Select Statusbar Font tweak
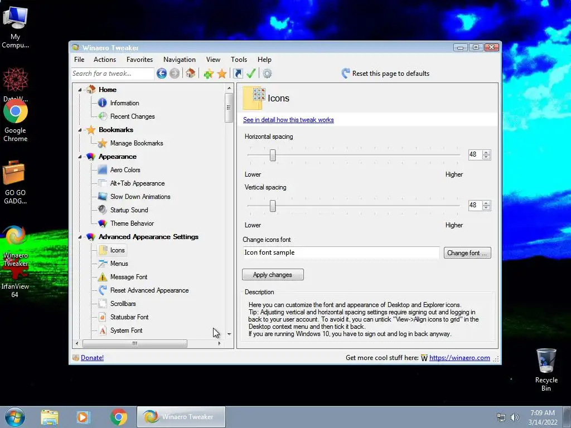 [129, 317]
